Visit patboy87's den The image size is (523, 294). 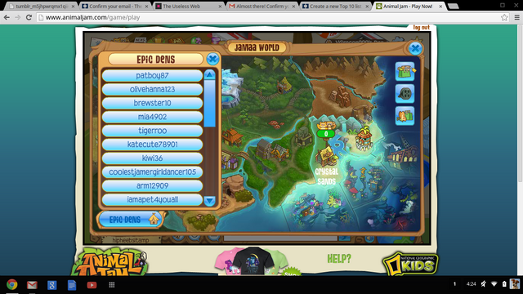152,76
